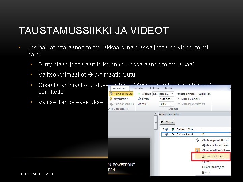Click the bullet 'Valitse Animaatiot → Animaatioruutu'
This screenshot has width=243, height=182.
click(87, 74)
